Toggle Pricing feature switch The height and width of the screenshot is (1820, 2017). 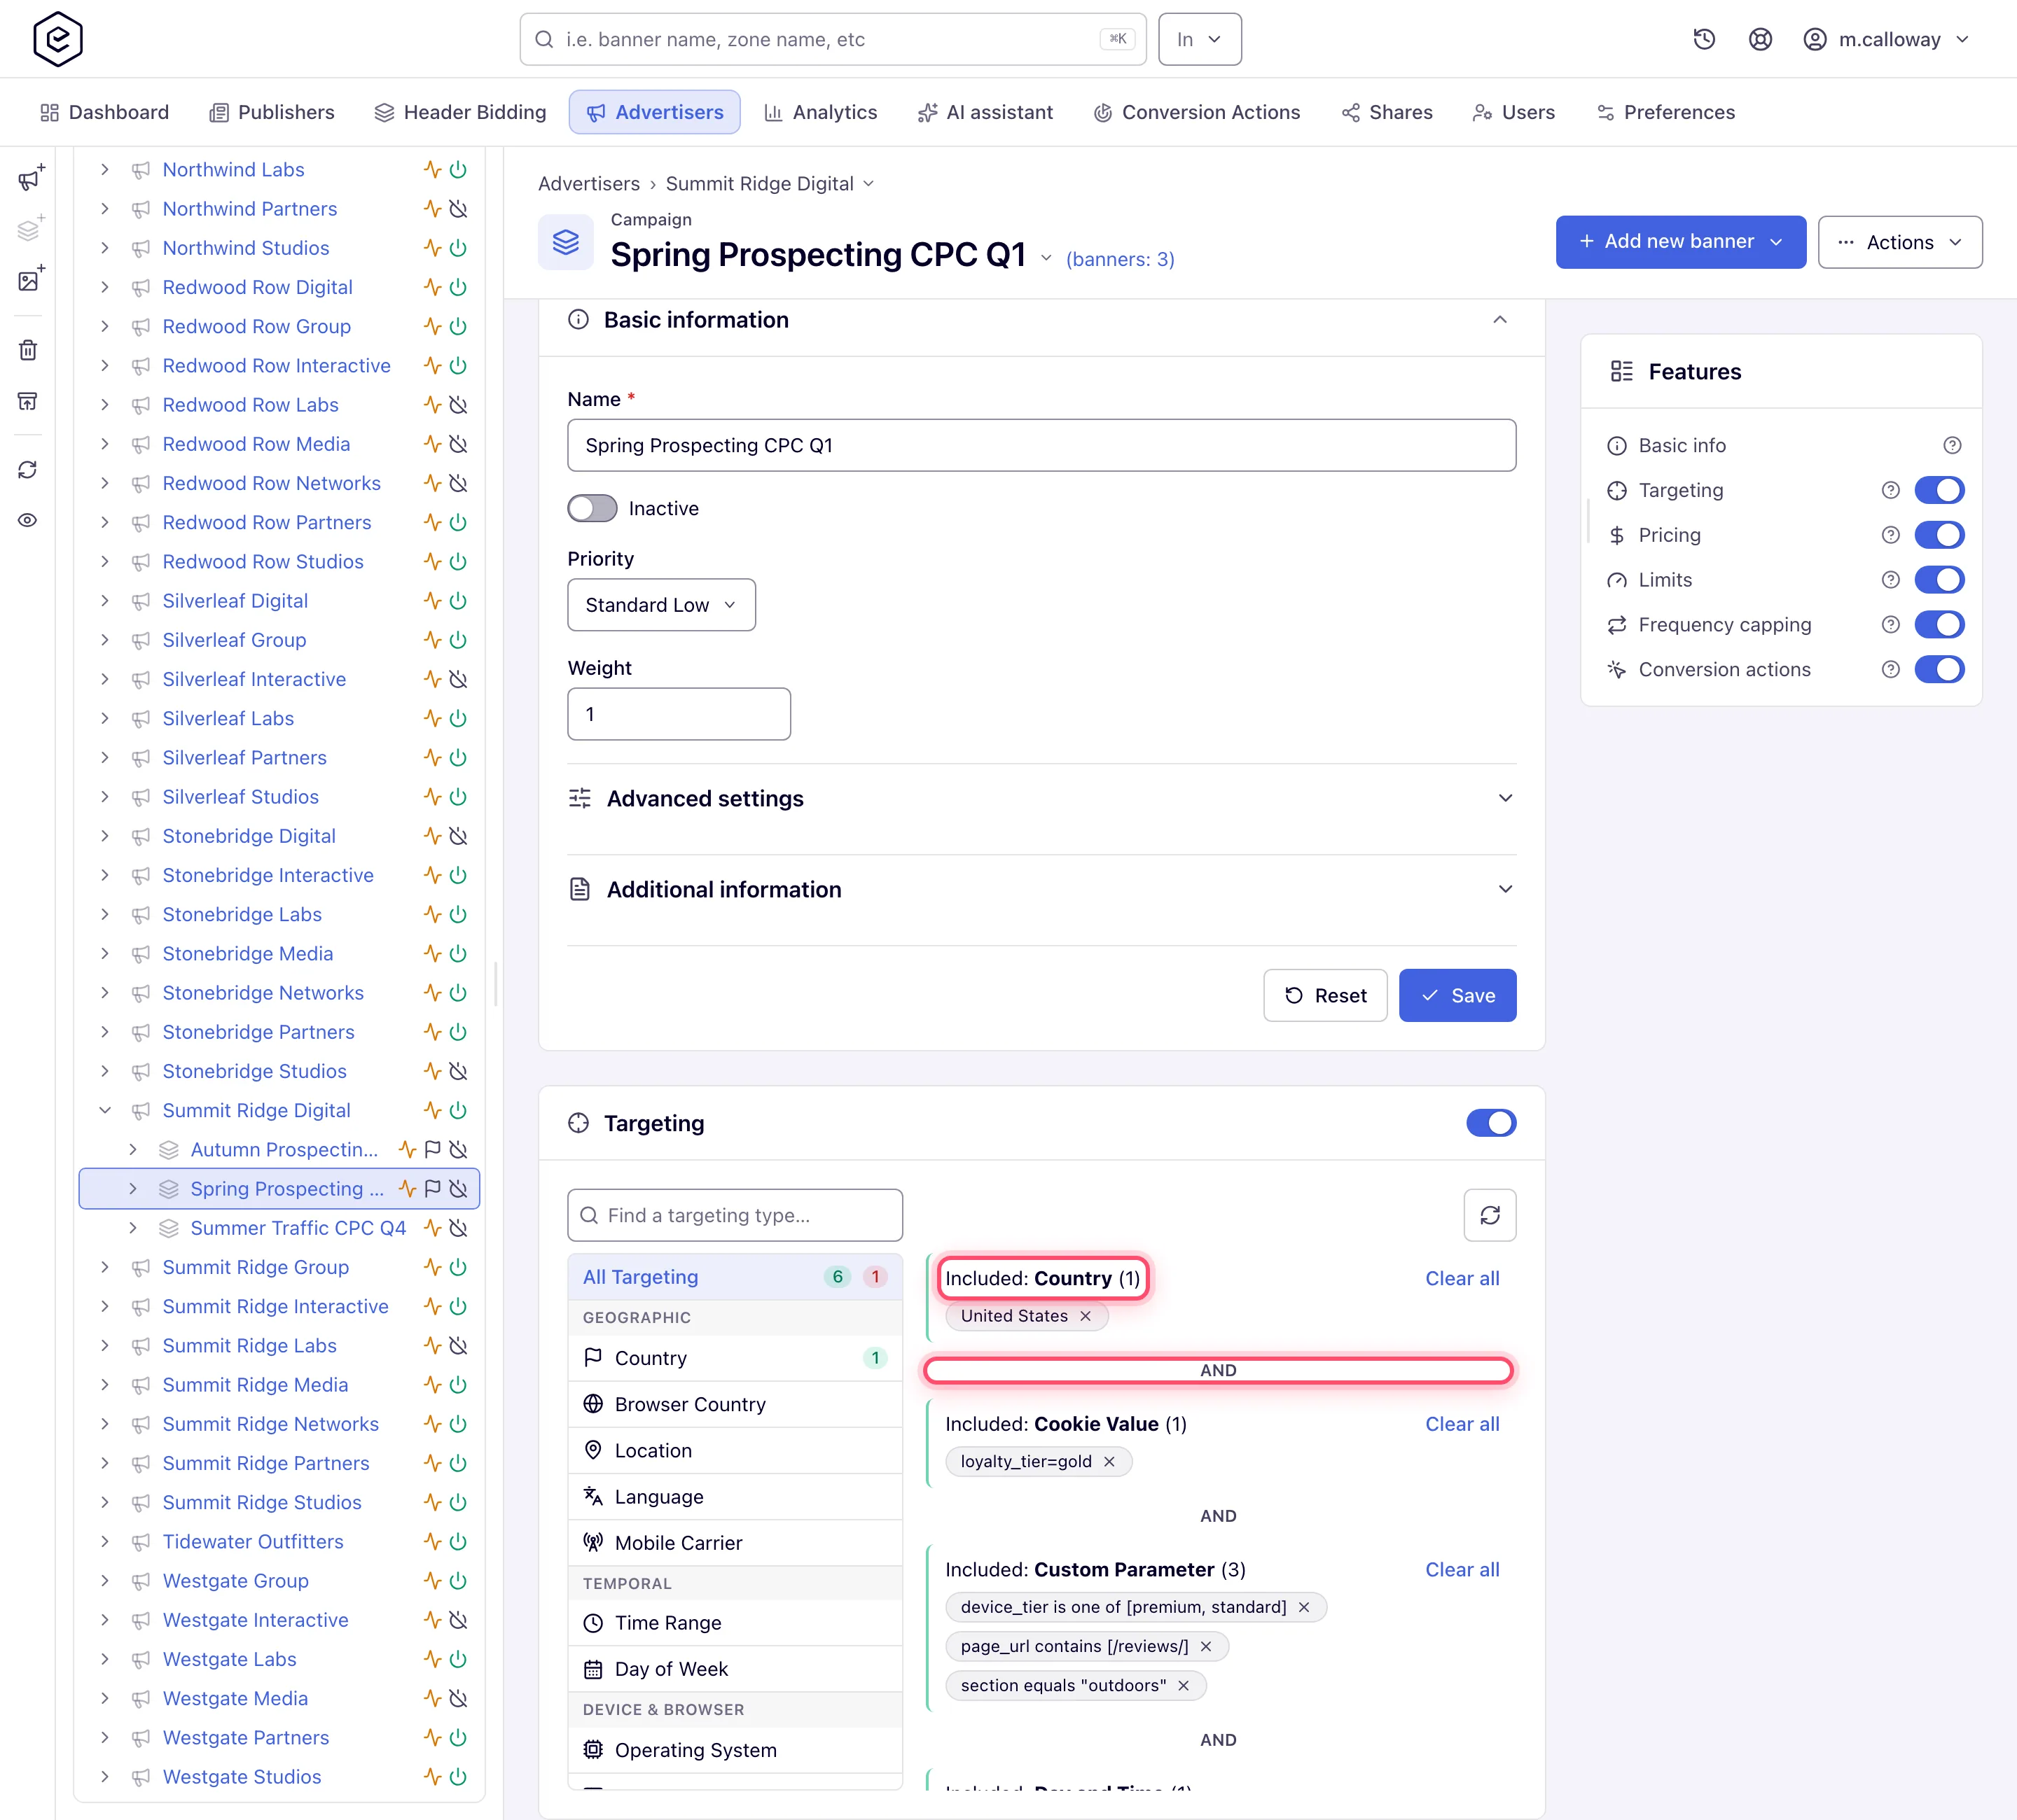coord(1939,535)
